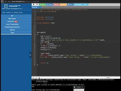Image resolution: width=121 pixels, height=91 pixels.
Task: Click the console warning message line
Action: pos(73,80)
